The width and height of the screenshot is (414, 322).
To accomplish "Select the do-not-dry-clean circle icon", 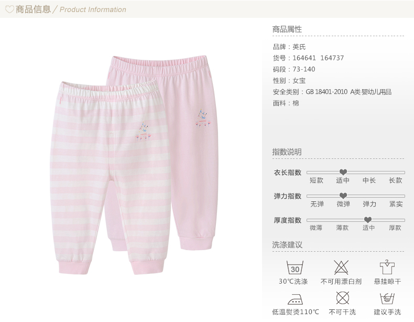I will pos(342,298).
